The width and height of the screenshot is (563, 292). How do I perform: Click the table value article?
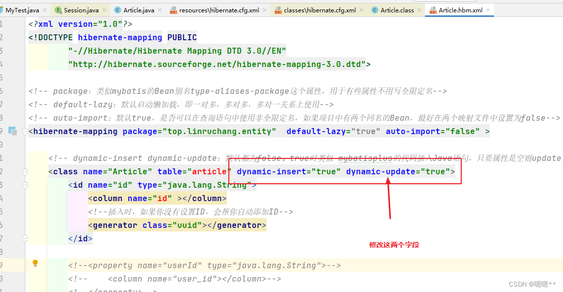point(209,172)
